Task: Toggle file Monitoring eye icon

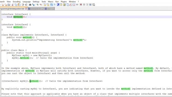Action: 77,5
